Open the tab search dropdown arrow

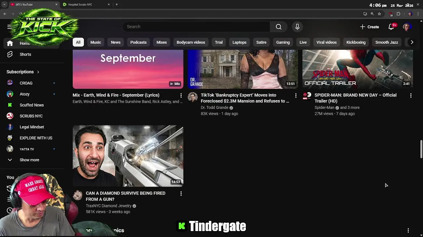tap(4, 5)
